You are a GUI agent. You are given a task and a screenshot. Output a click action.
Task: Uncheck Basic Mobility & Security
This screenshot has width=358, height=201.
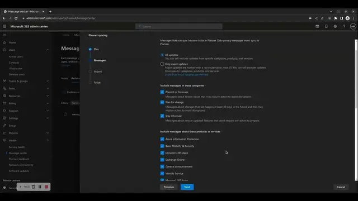(x=162, y=146)
